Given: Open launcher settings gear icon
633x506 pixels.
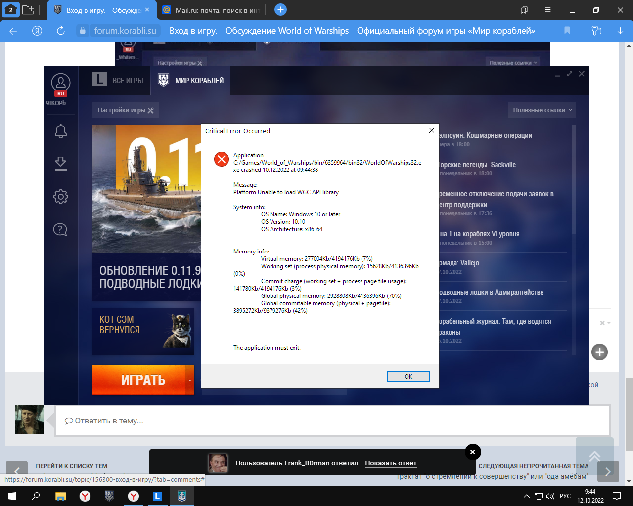Looking at the screenshot, I should point(60,197).
